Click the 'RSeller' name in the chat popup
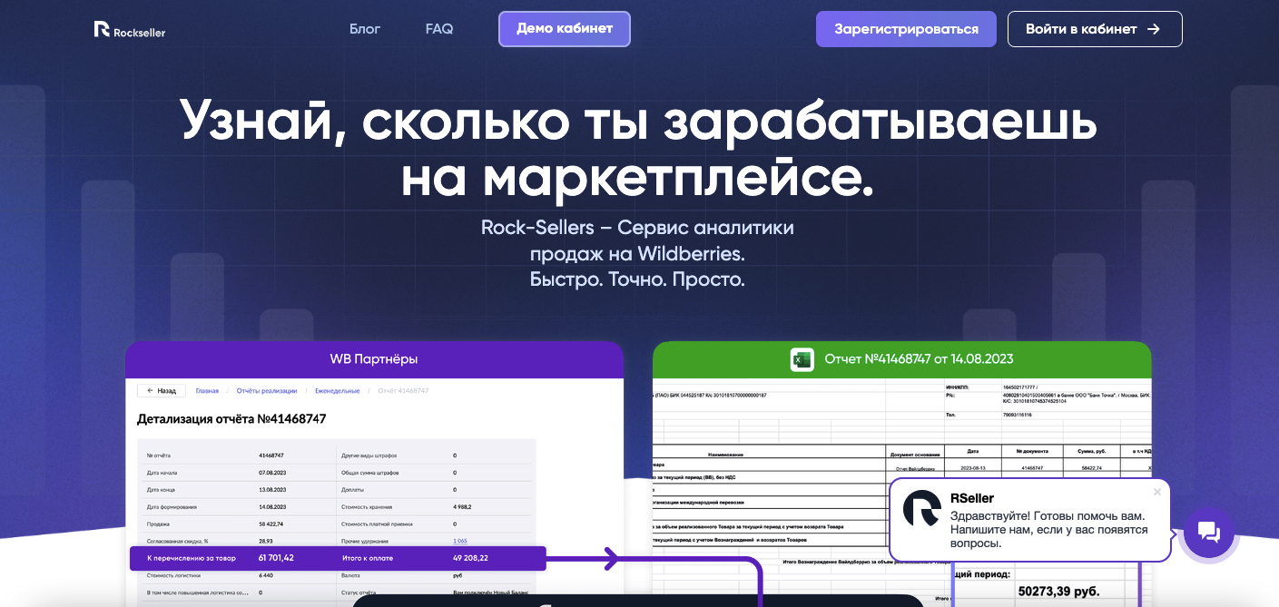The image size is (1279, 607). tap(972, 498)
